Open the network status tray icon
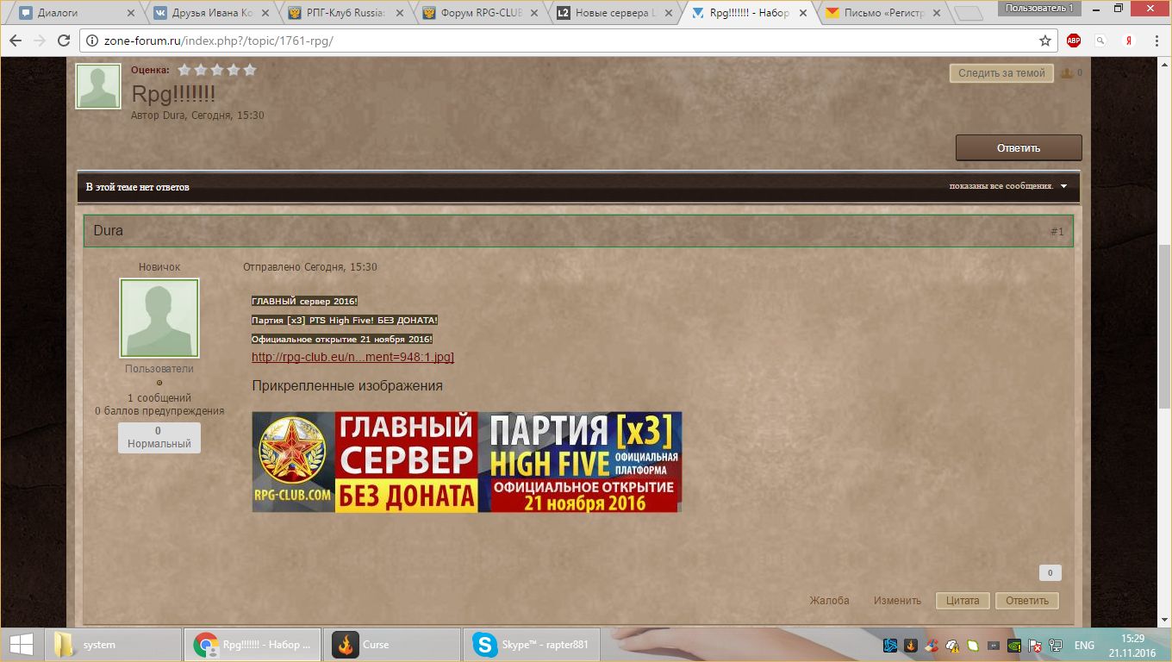Screen dimensions: 1172x662 tap(1056, 645)
